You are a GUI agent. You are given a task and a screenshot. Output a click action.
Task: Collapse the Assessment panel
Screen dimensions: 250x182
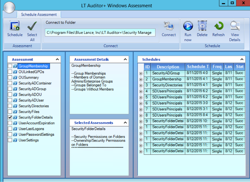pyautogui.click(x=57, y=59)
